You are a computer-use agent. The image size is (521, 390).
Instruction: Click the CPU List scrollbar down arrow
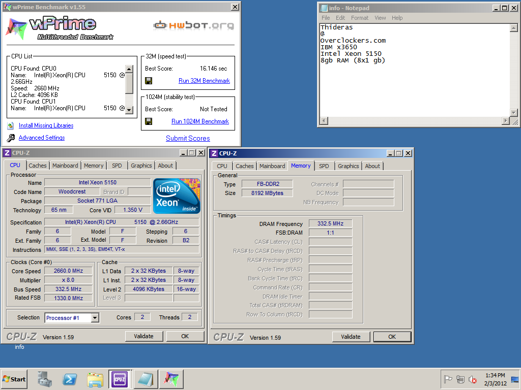coord(129,110)
